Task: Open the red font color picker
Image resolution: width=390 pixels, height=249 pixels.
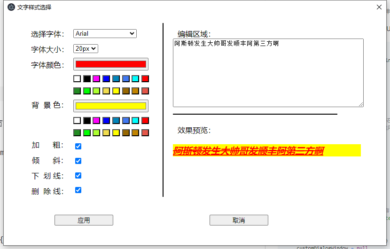Action: tap(111, 64)
